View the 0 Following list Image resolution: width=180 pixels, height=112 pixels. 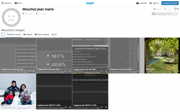pos(28,14)
